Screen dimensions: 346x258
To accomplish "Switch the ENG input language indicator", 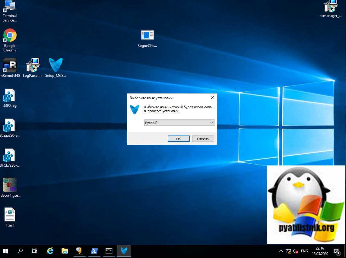I will [x=304, y=251].
